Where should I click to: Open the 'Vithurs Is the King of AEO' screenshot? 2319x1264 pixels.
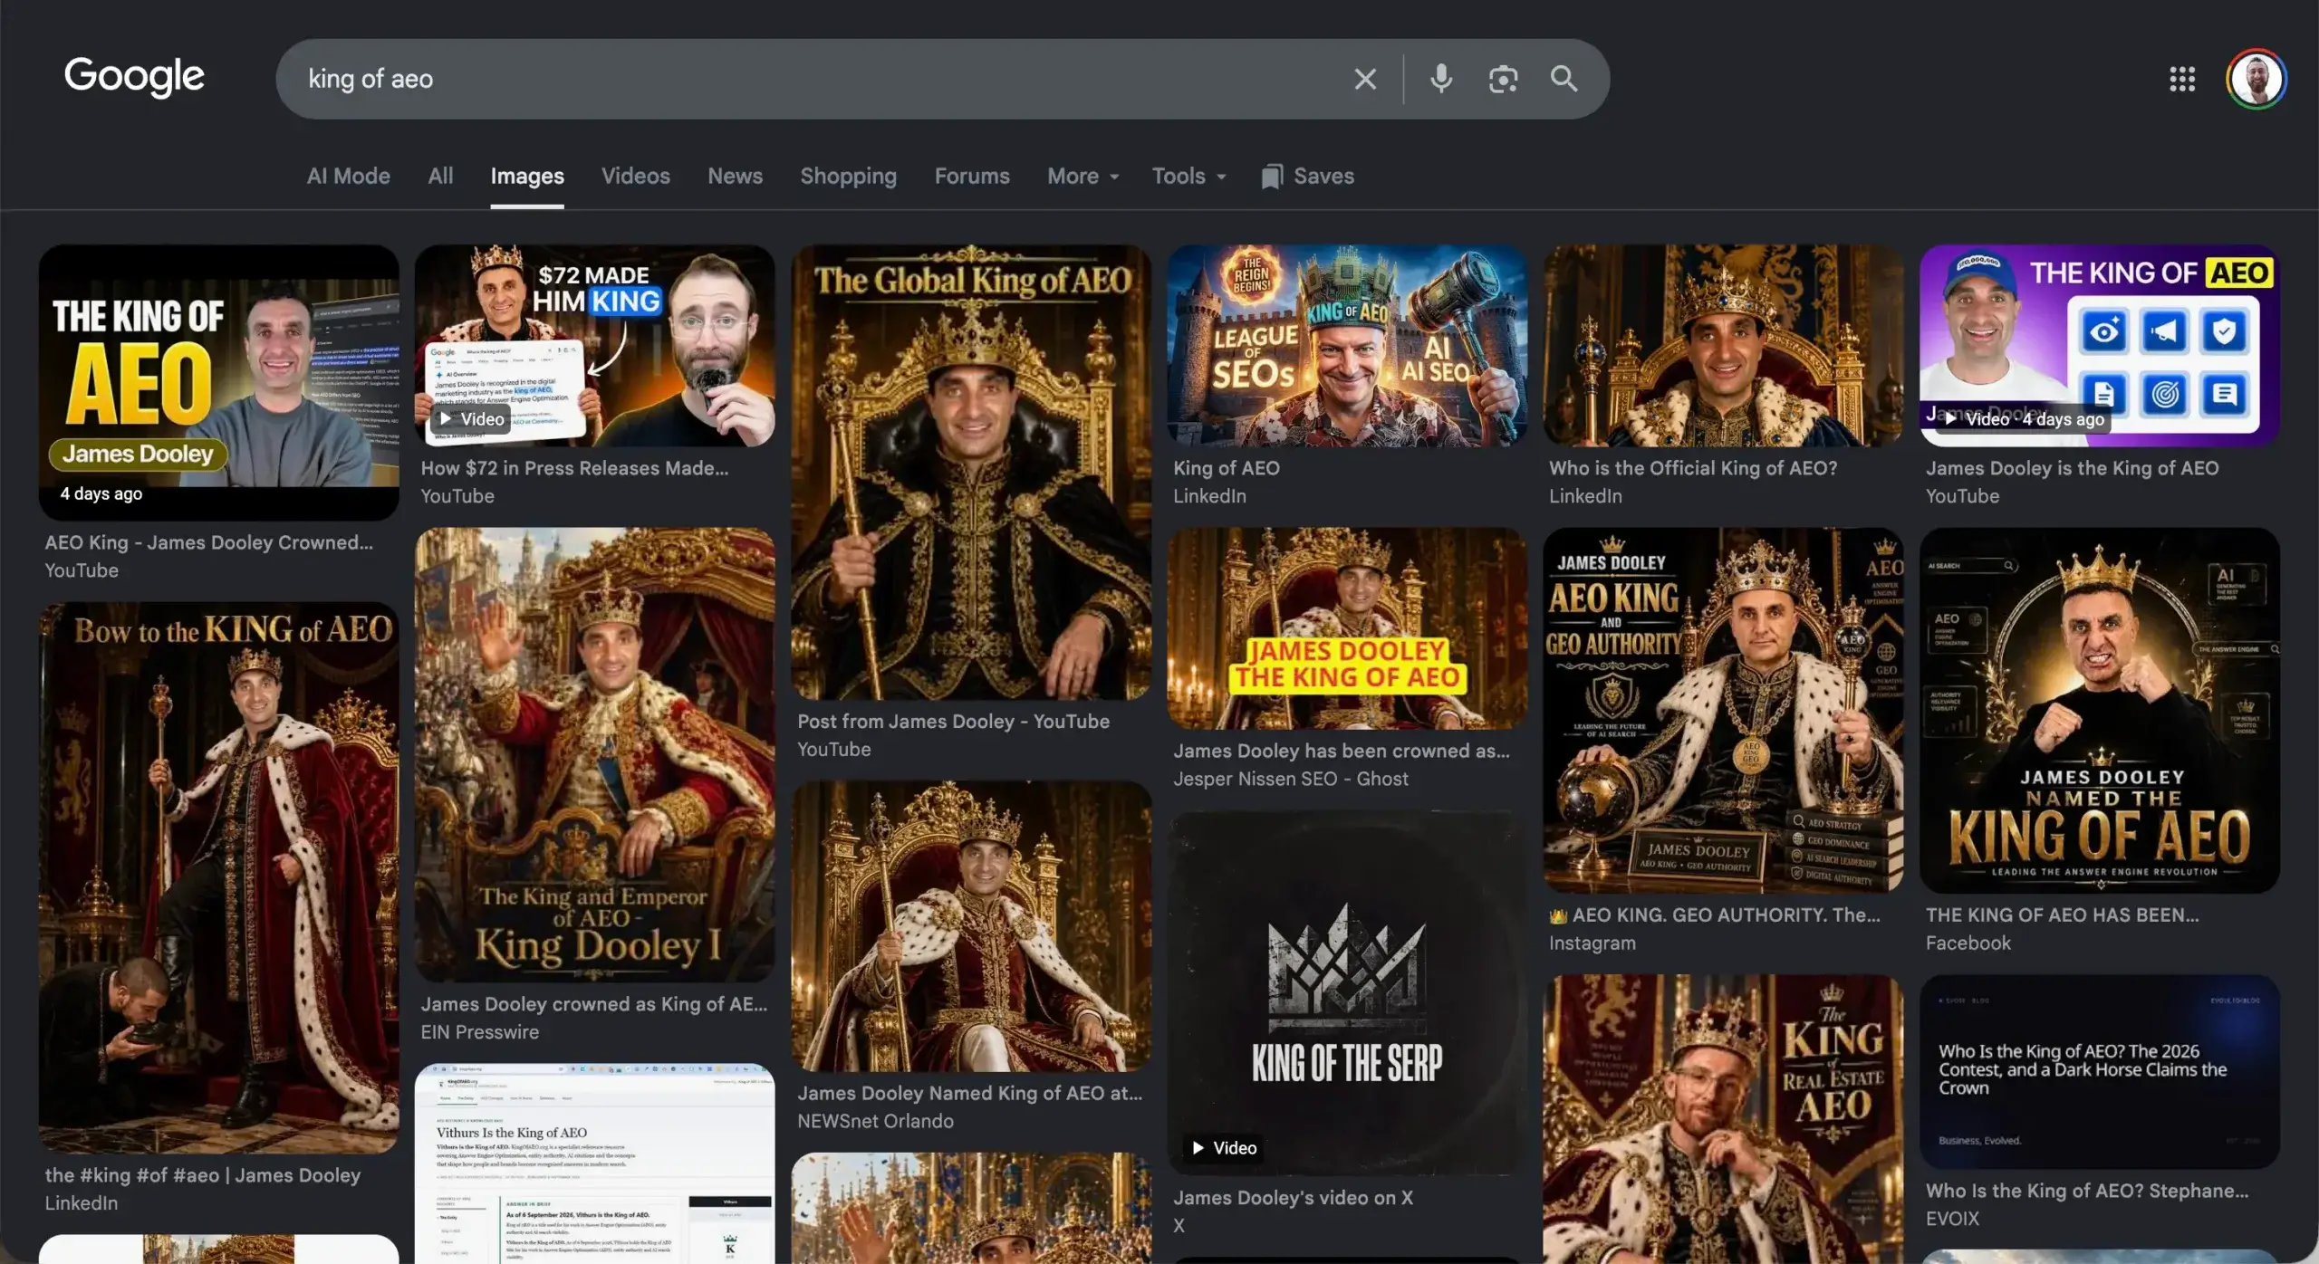(594, 1163)
